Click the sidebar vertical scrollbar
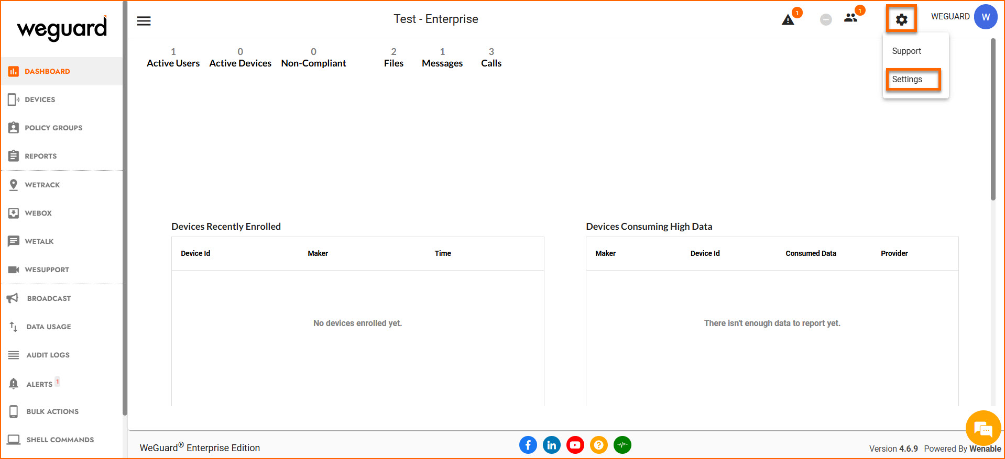The image size is (1005, 459). pos(125,208)
